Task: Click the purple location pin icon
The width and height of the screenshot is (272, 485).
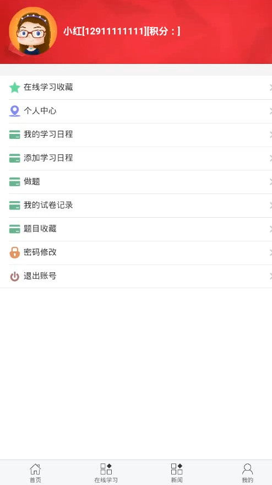Action: [x=14, y=111]
